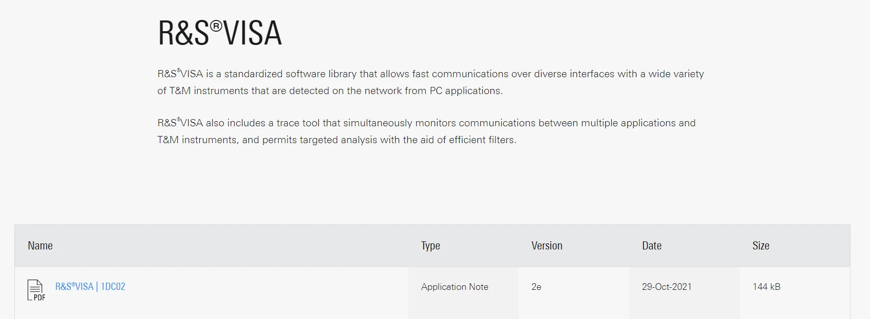Viewport: 870px width, 319px height.
Task: Select the 2e version cell
Action: pos(536,287)
